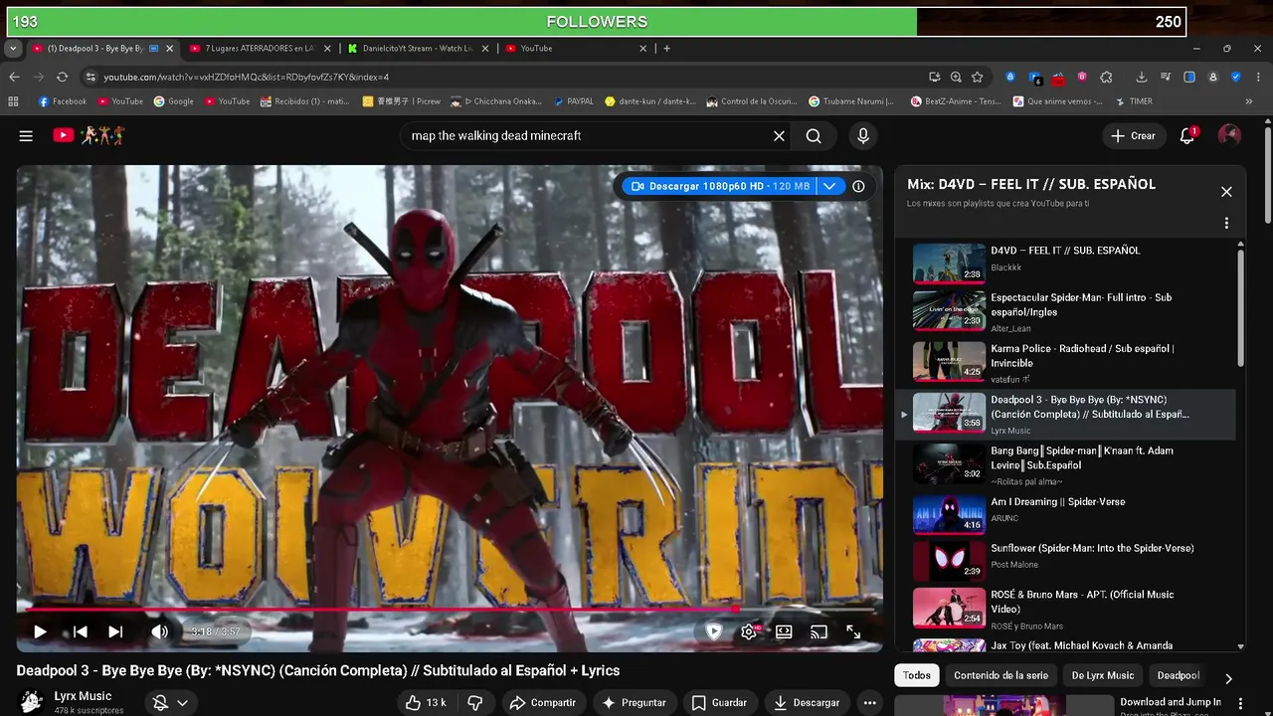The width and height of the screenshot is (1273, 716).
Task: Close the Mix playlist panel
Action: point(1226,192)
